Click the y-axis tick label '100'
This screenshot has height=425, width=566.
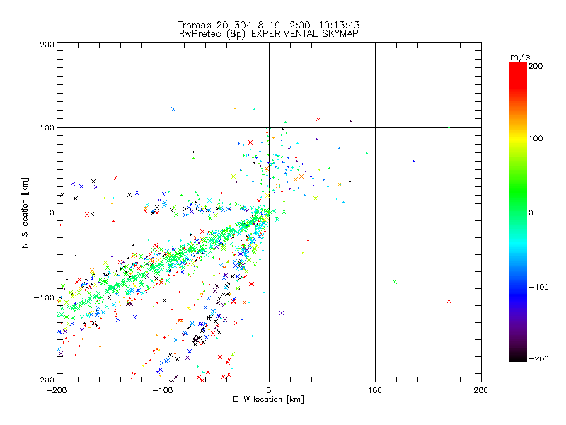[x=47, y=127]
